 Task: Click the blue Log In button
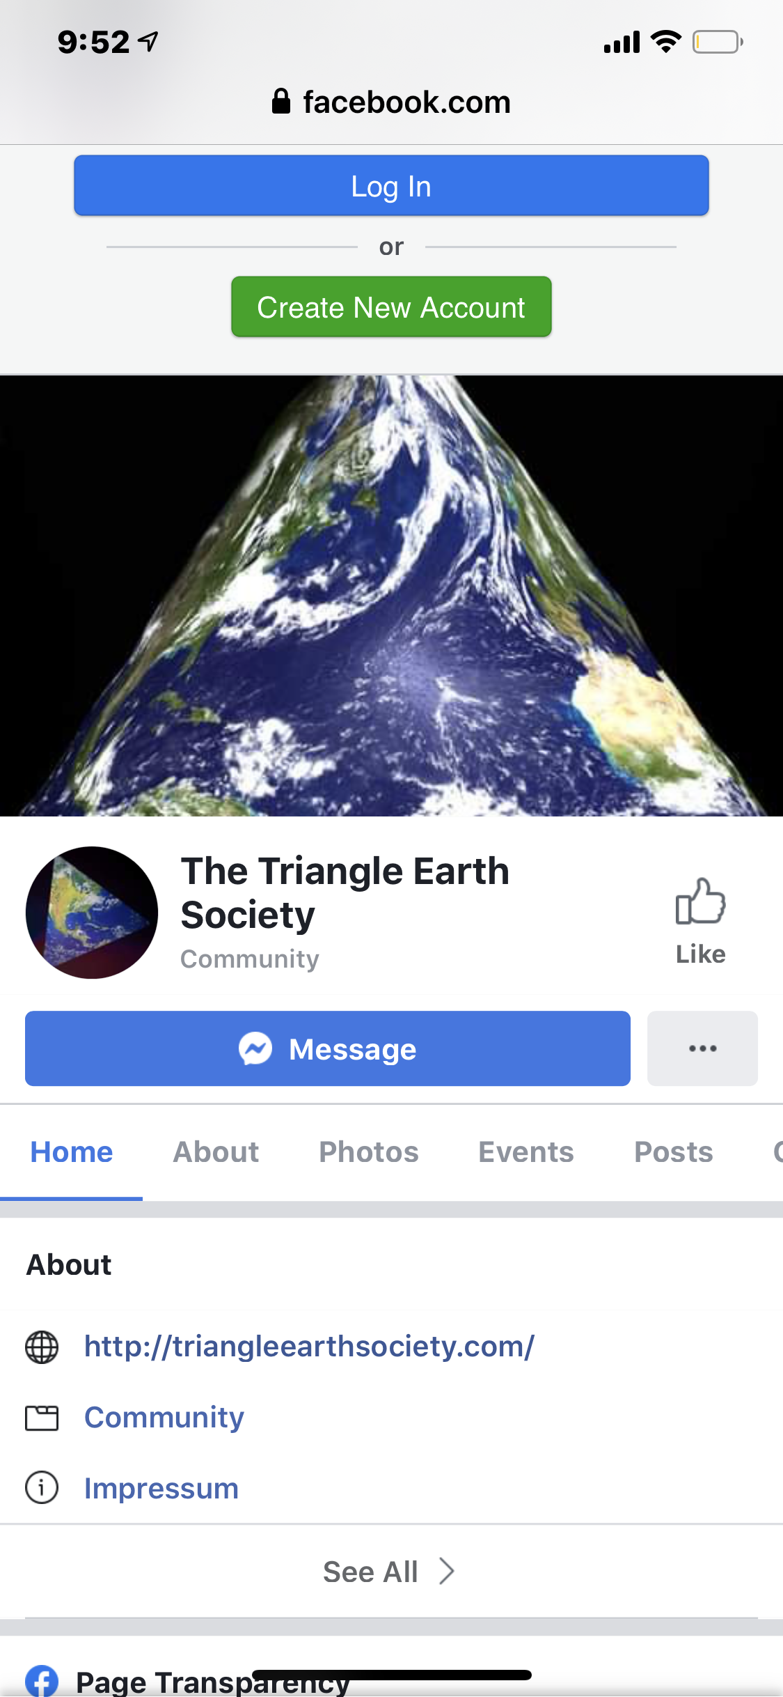click(x=391, y=185)
